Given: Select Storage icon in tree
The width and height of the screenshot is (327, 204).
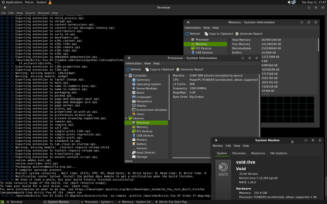Looking at the screenshot, I should coord(134,157).
